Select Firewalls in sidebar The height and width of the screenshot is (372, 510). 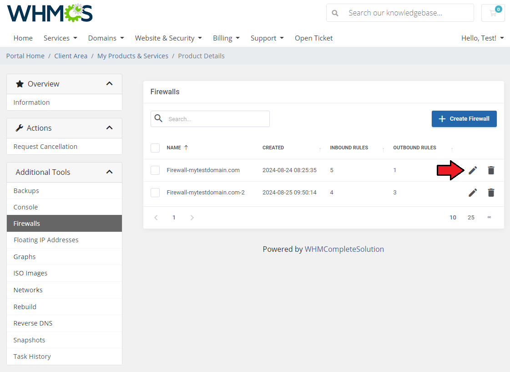pos(65,223)
